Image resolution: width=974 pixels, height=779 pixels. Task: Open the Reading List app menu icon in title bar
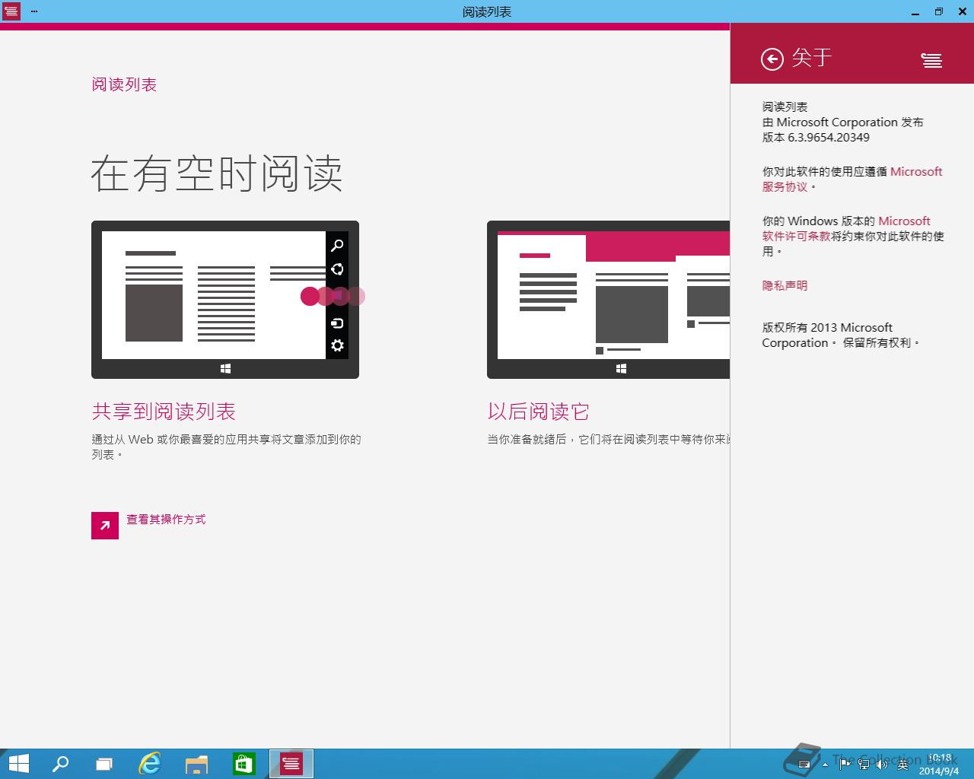coord(11,11)
